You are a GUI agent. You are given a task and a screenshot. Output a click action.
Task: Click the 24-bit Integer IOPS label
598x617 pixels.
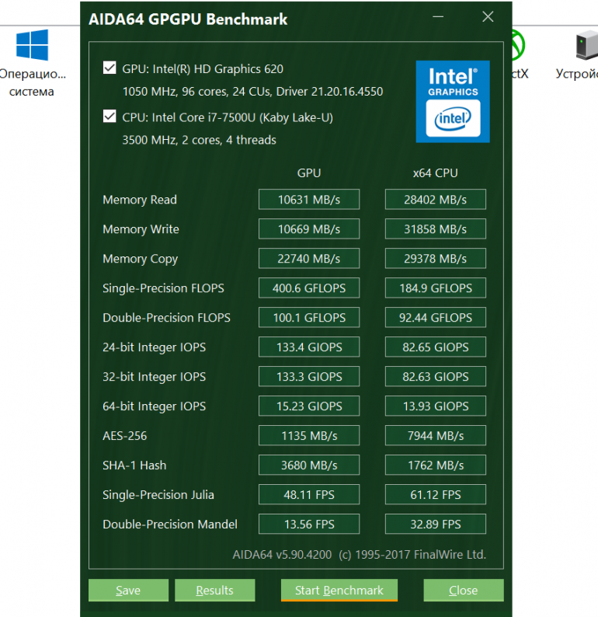pos(154,347)
